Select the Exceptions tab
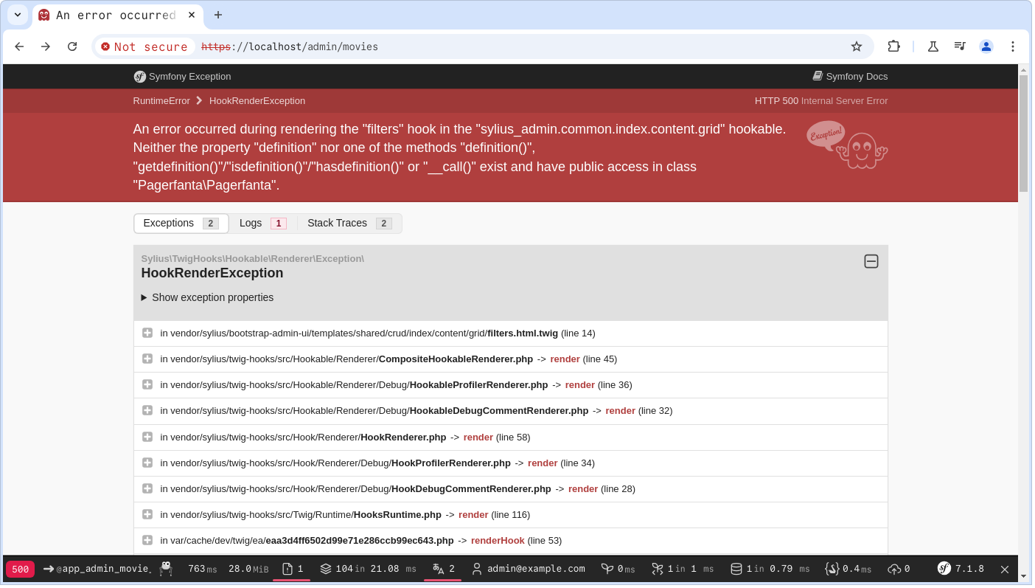 click(x=181, y=224)
